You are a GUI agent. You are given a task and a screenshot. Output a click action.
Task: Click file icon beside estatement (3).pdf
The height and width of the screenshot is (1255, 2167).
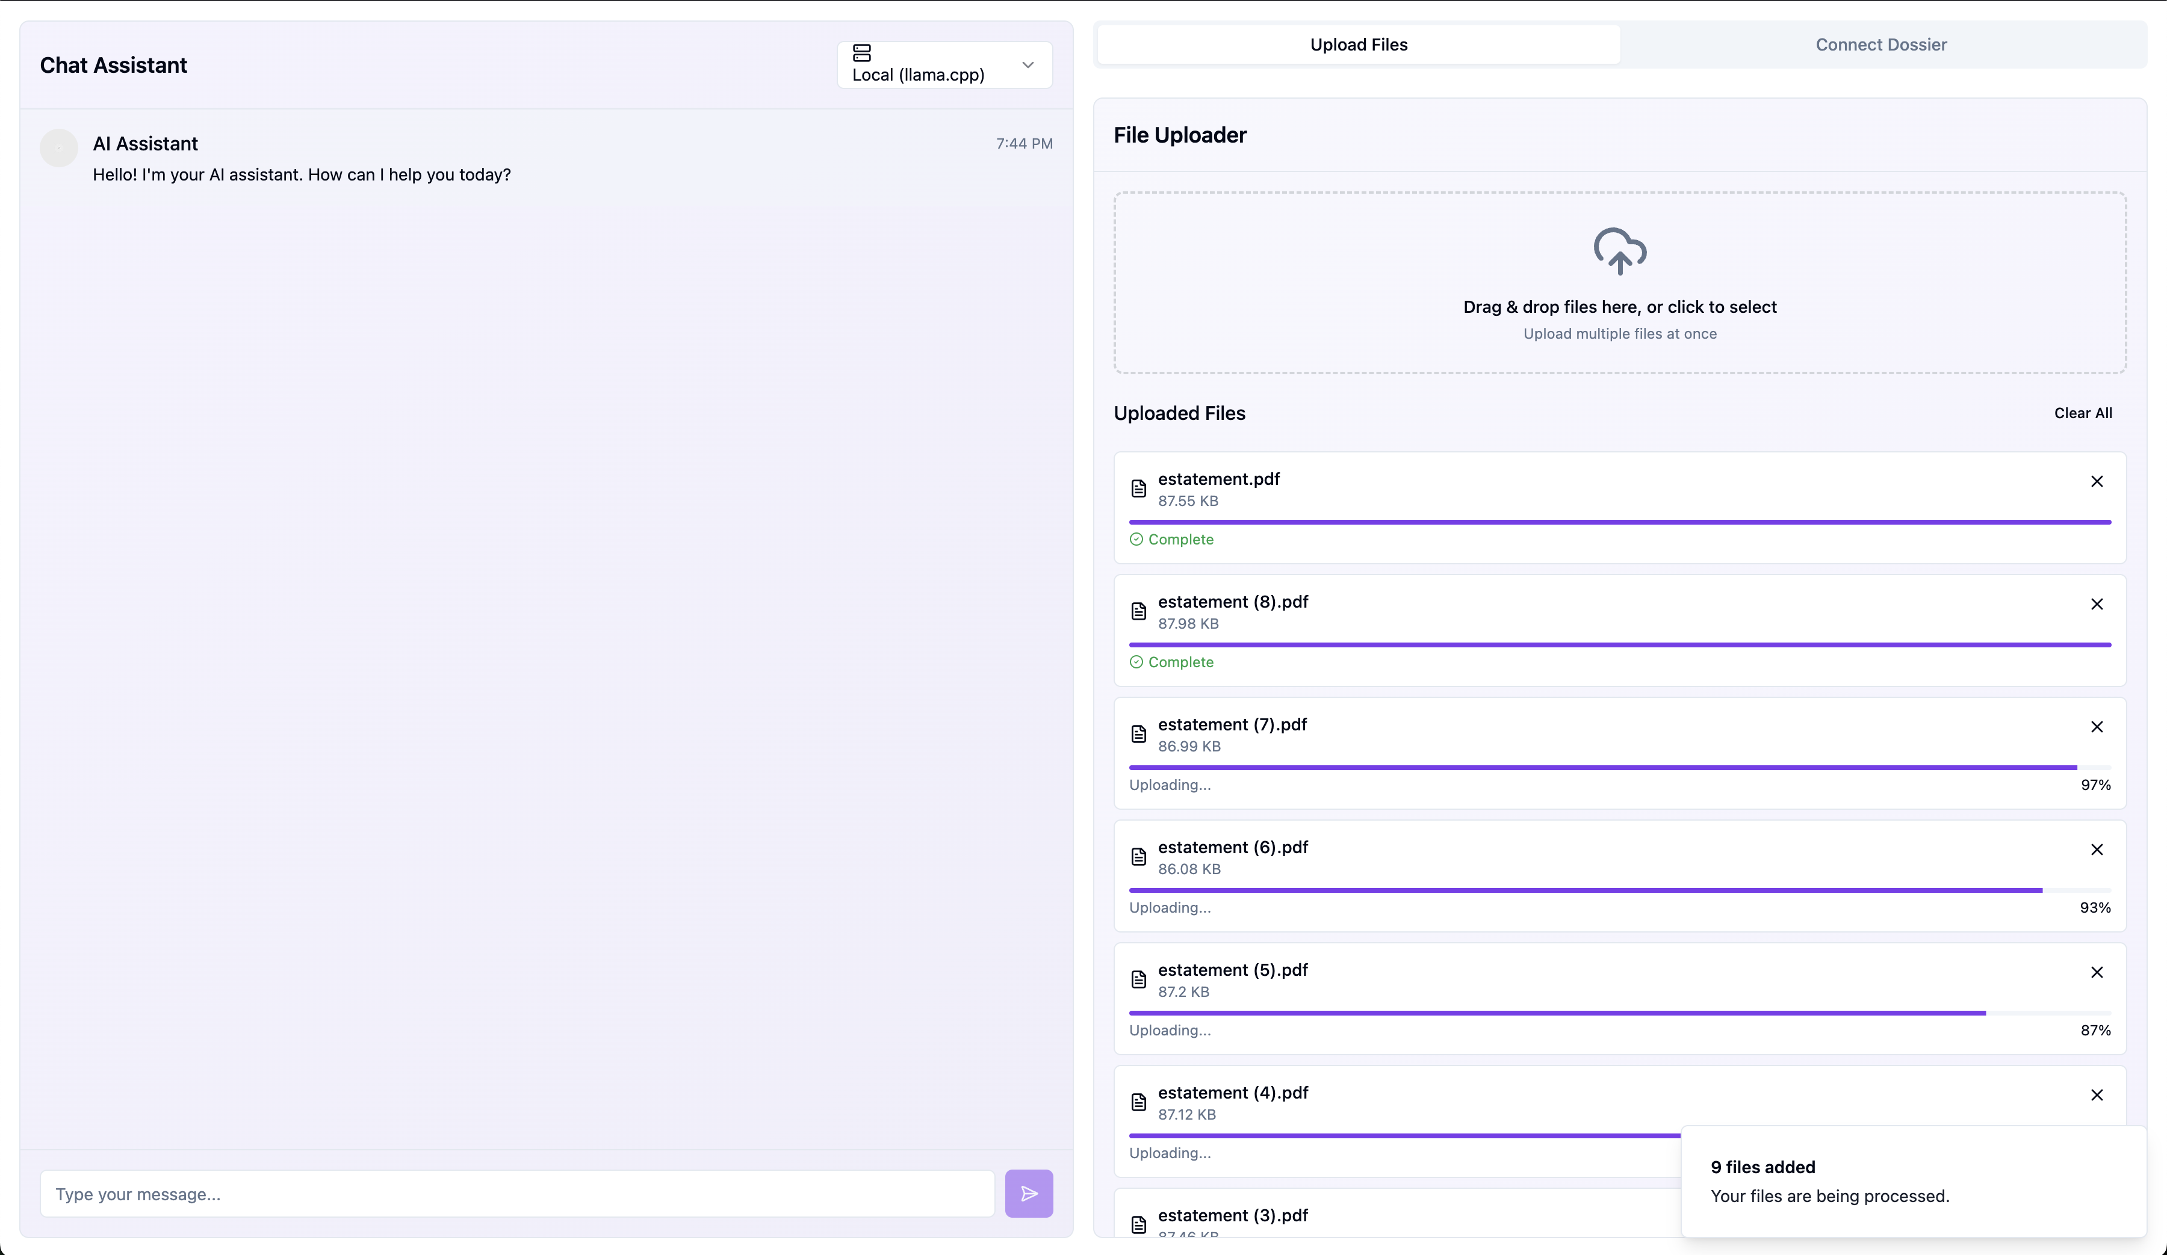point(1138,1225)
